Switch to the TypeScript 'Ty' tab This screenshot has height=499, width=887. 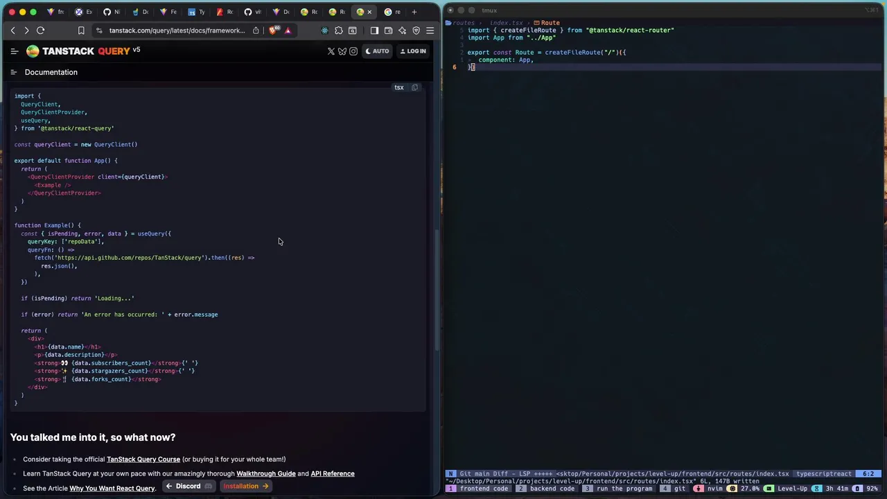197,12
